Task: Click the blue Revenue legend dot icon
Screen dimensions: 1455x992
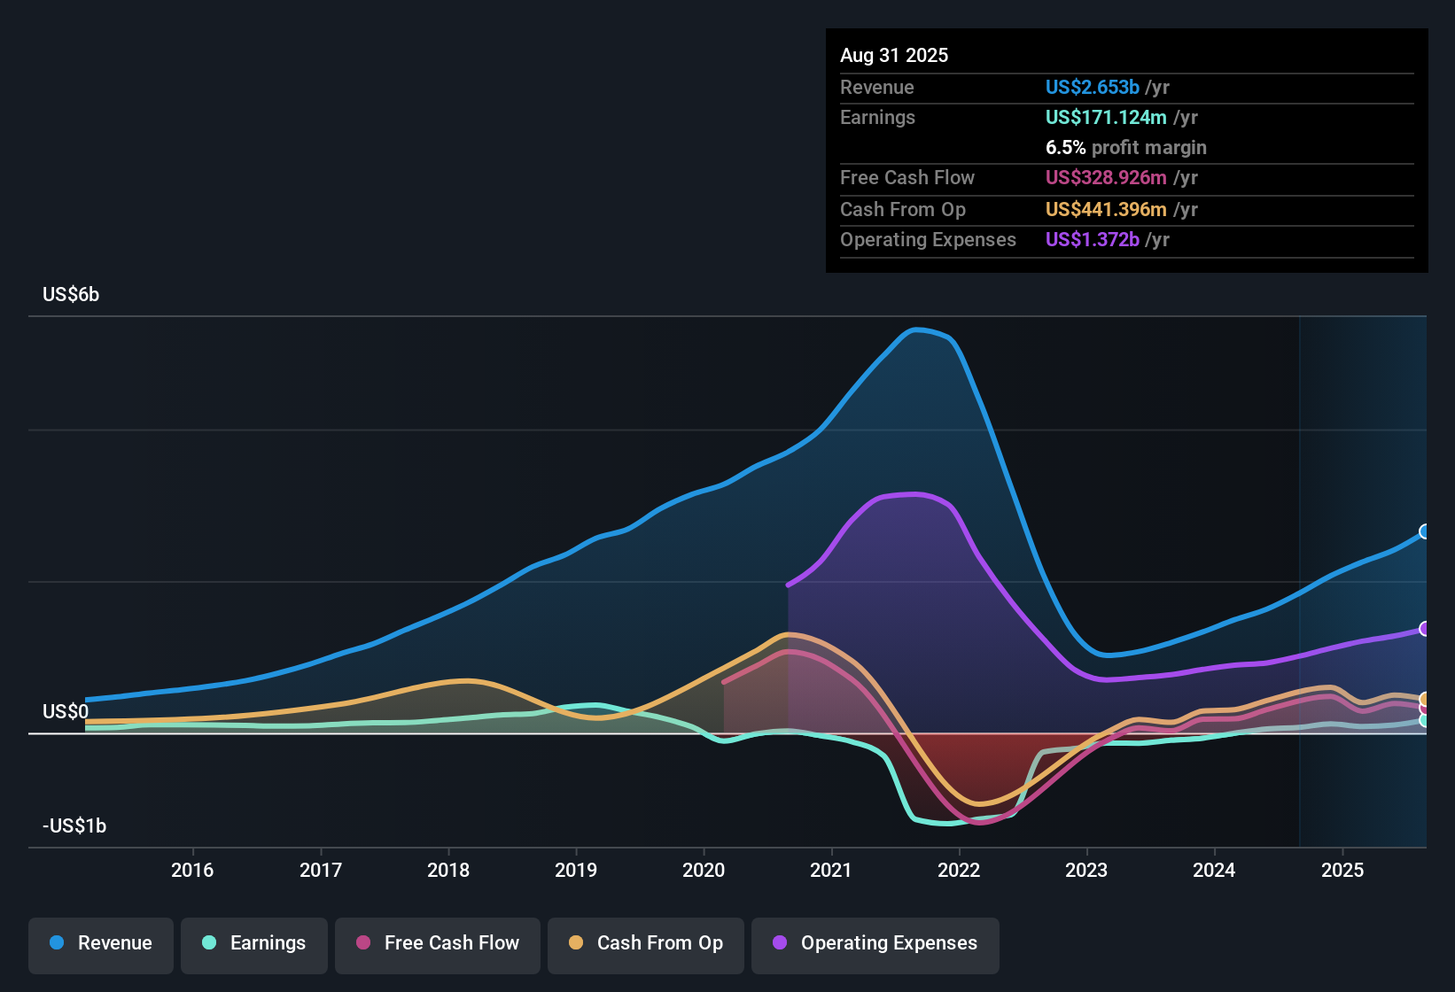Action: point(56,943)
